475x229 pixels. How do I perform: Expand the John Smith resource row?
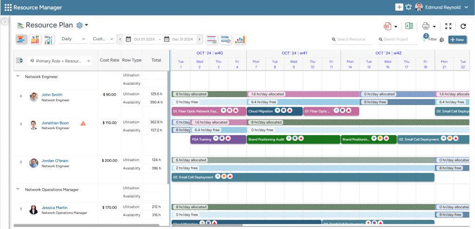pyautogui.click(x=21, y=96)
